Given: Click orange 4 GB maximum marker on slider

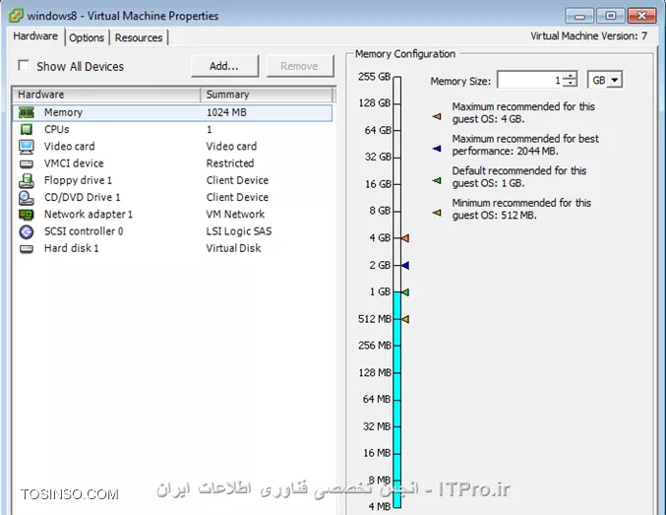Looking at the screenshot, I should 405,238.
